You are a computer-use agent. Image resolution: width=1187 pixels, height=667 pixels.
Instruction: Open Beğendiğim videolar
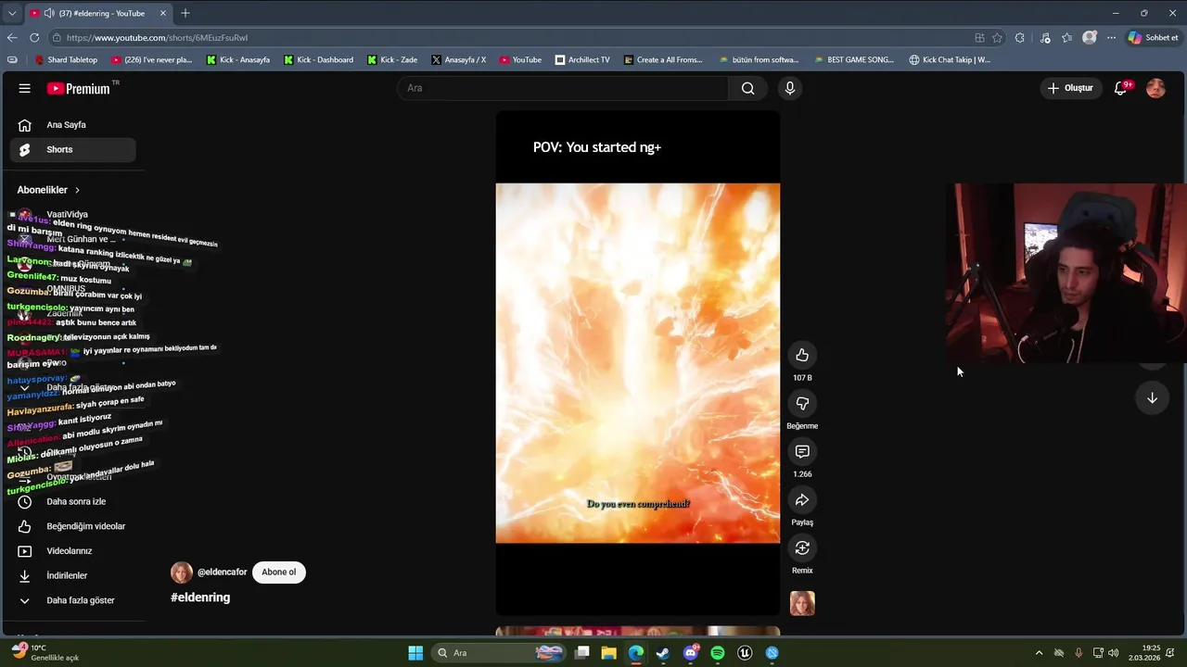72,526
